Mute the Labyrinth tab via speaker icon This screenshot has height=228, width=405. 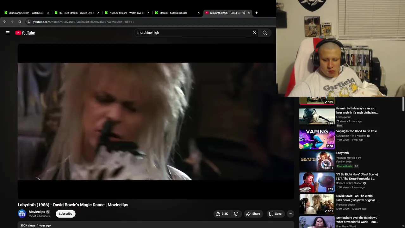(x=244, y=13)
